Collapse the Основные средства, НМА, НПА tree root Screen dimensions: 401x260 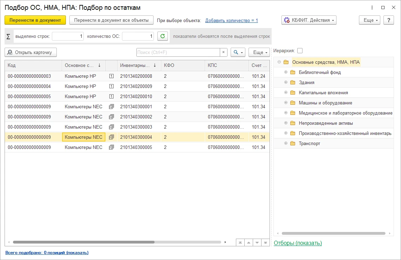(x=279, y=62)
